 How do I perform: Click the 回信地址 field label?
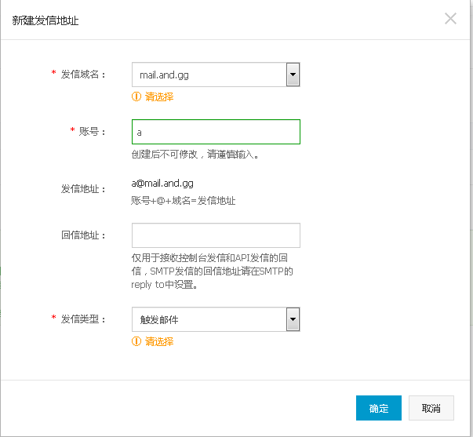[x=83, y=235]
